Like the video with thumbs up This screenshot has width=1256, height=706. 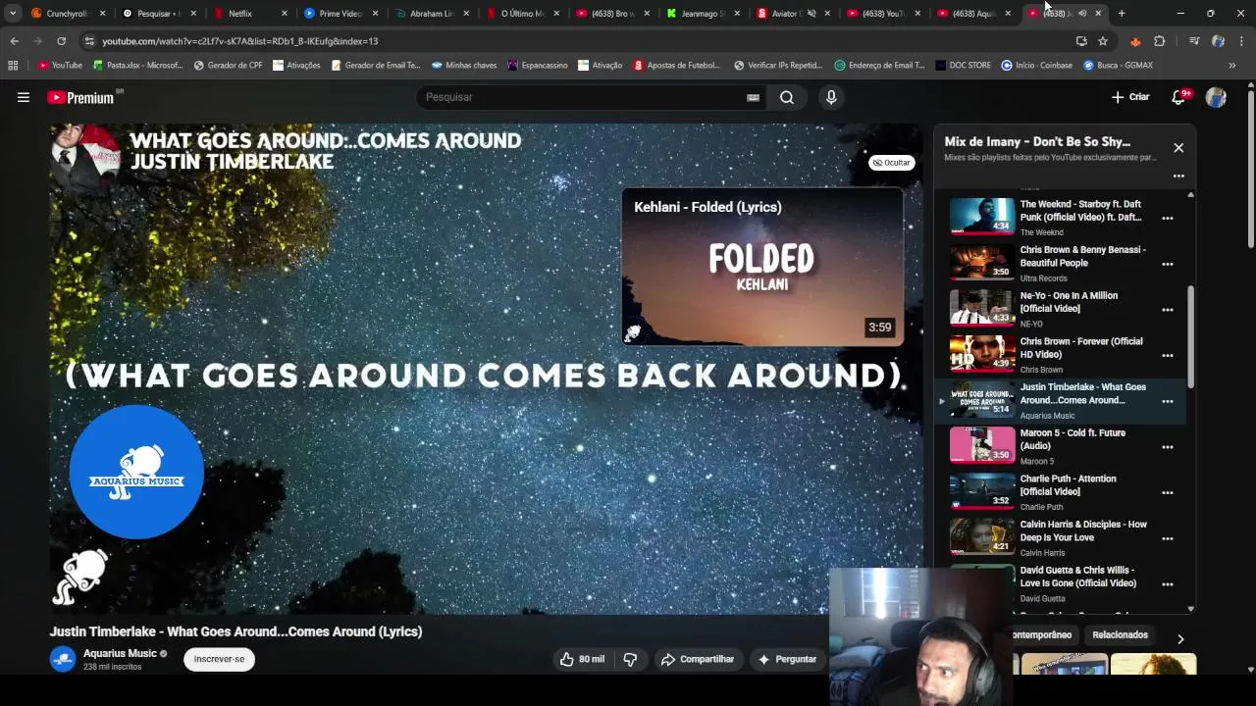(x=582, y=659)
